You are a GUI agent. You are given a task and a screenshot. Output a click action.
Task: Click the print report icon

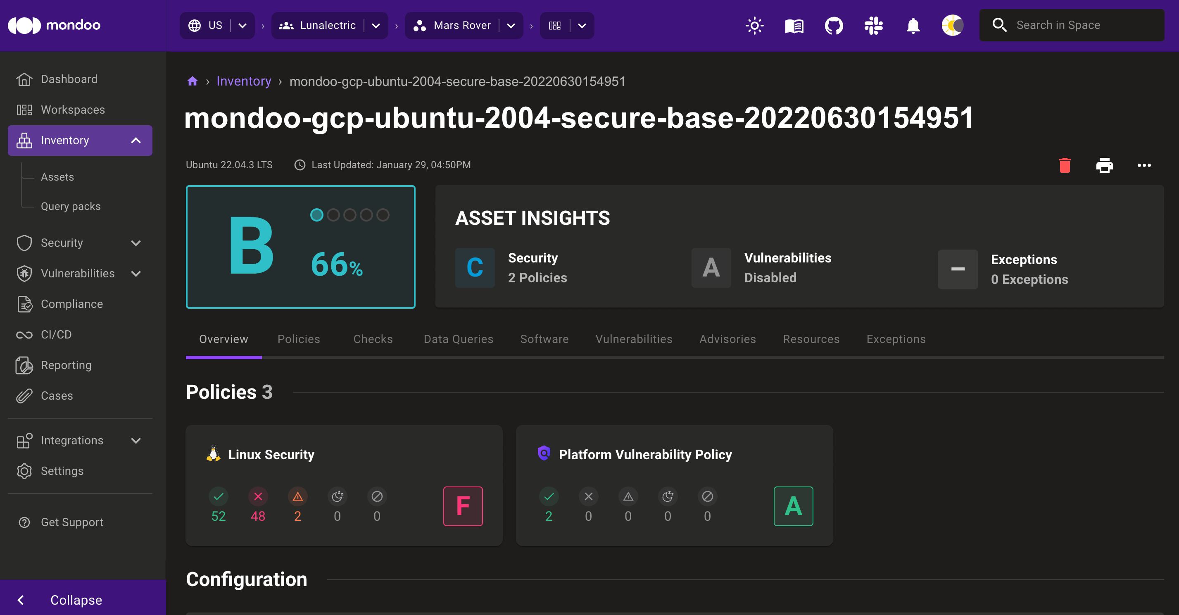coord(1105,164)
